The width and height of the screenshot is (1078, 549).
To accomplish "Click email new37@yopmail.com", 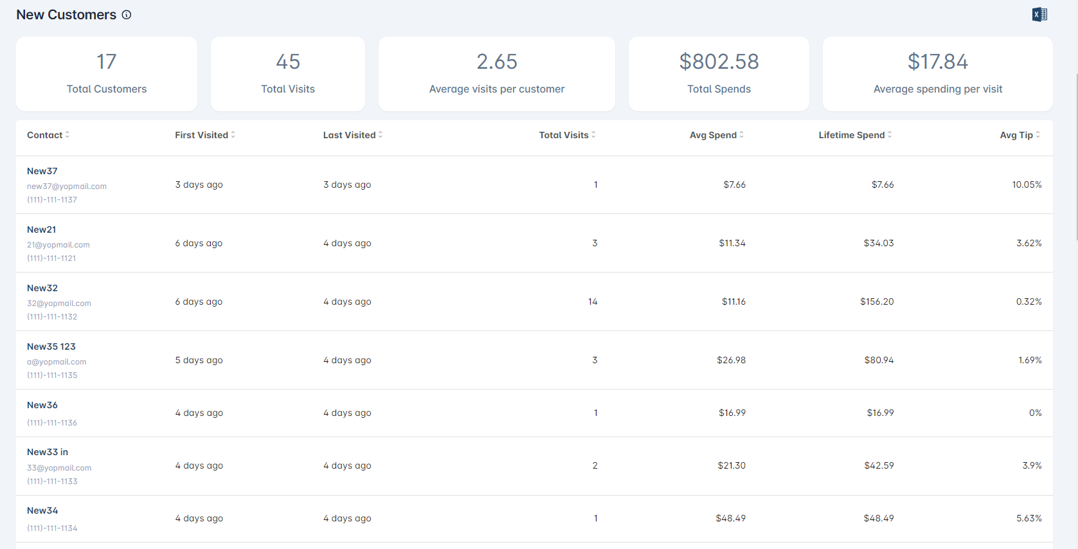I will 67,186.
